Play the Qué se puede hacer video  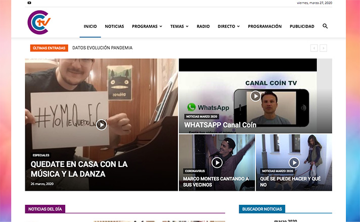tap(294, 162)
